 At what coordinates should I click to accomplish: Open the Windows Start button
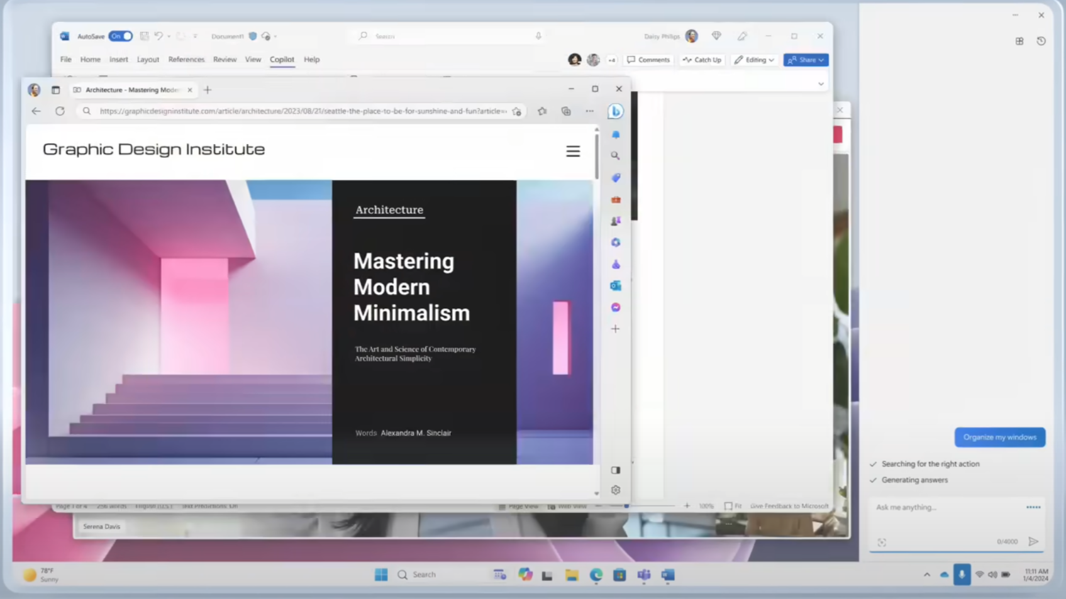tap(381, 574)
